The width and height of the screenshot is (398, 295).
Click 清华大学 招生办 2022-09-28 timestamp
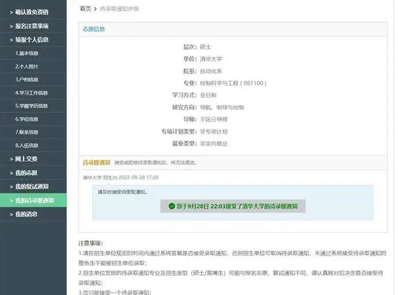[121, 178]
